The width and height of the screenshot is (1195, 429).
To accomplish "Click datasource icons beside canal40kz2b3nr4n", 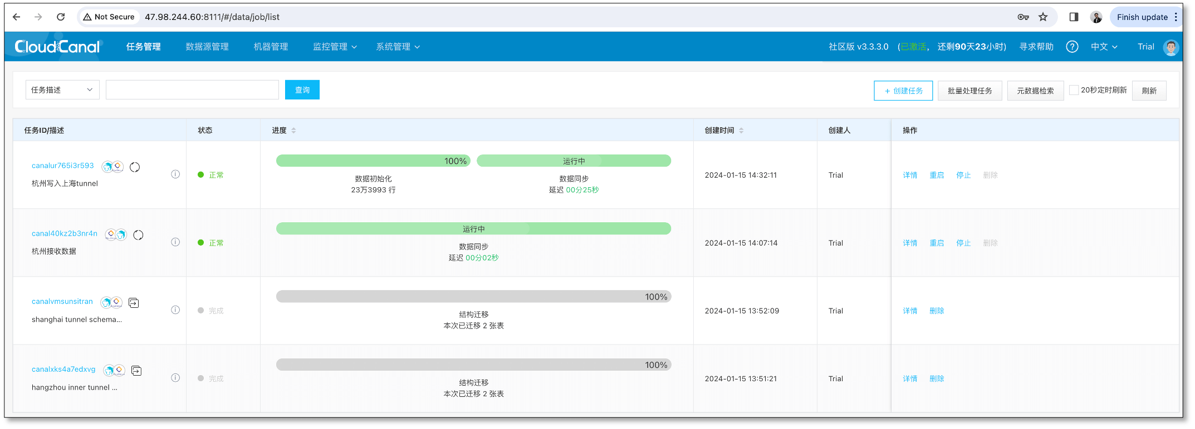I will click(x=116, y=235).
